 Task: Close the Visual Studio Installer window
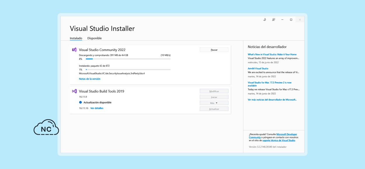coord(300,20)
